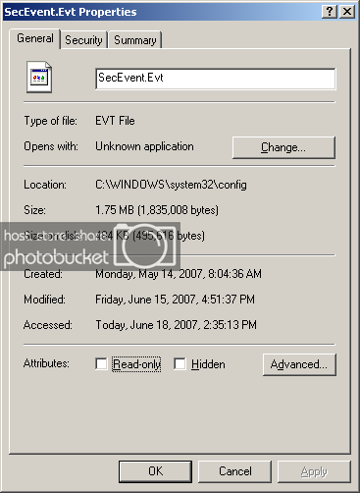Click the Type of file: label
360x493 pixels.
point(51,121)
